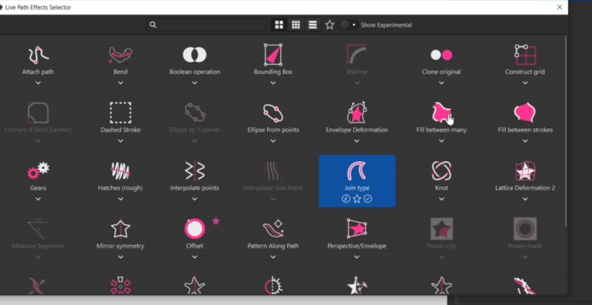This screenshot has height=305, width=592.
Task: Switch to the list view layout
Action: click(x=313, y=25)
